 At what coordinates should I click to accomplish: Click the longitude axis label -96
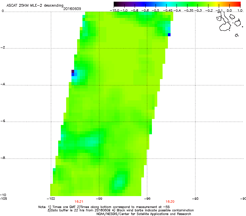pos(147,199)
